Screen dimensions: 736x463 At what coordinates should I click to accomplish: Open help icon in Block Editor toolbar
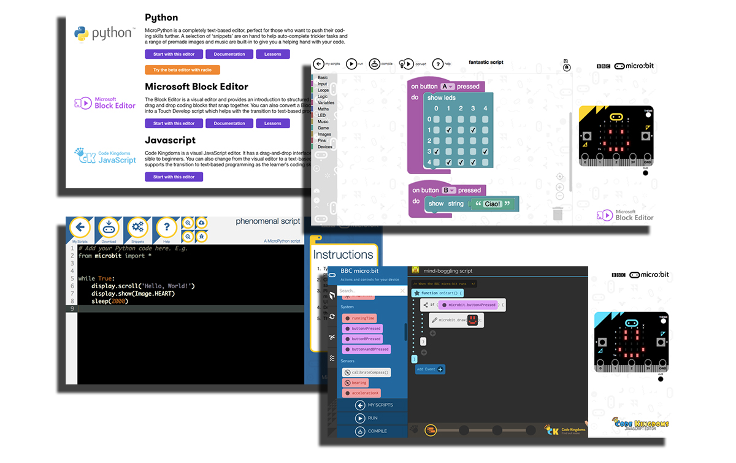click(x=437, y=64)
